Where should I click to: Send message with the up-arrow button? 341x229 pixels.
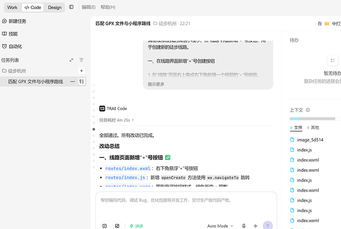tap(268, 226)
